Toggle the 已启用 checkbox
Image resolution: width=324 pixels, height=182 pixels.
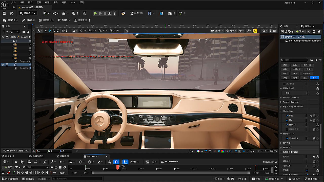point(307,170)
